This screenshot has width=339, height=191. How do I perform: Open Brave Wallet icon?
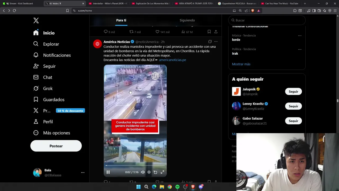(x=319, y=11)
